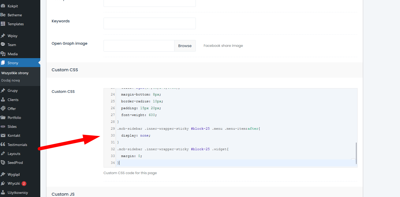Click the Testimonials quote icon
This screenshot has width=400, height=197.
point(3,145)
